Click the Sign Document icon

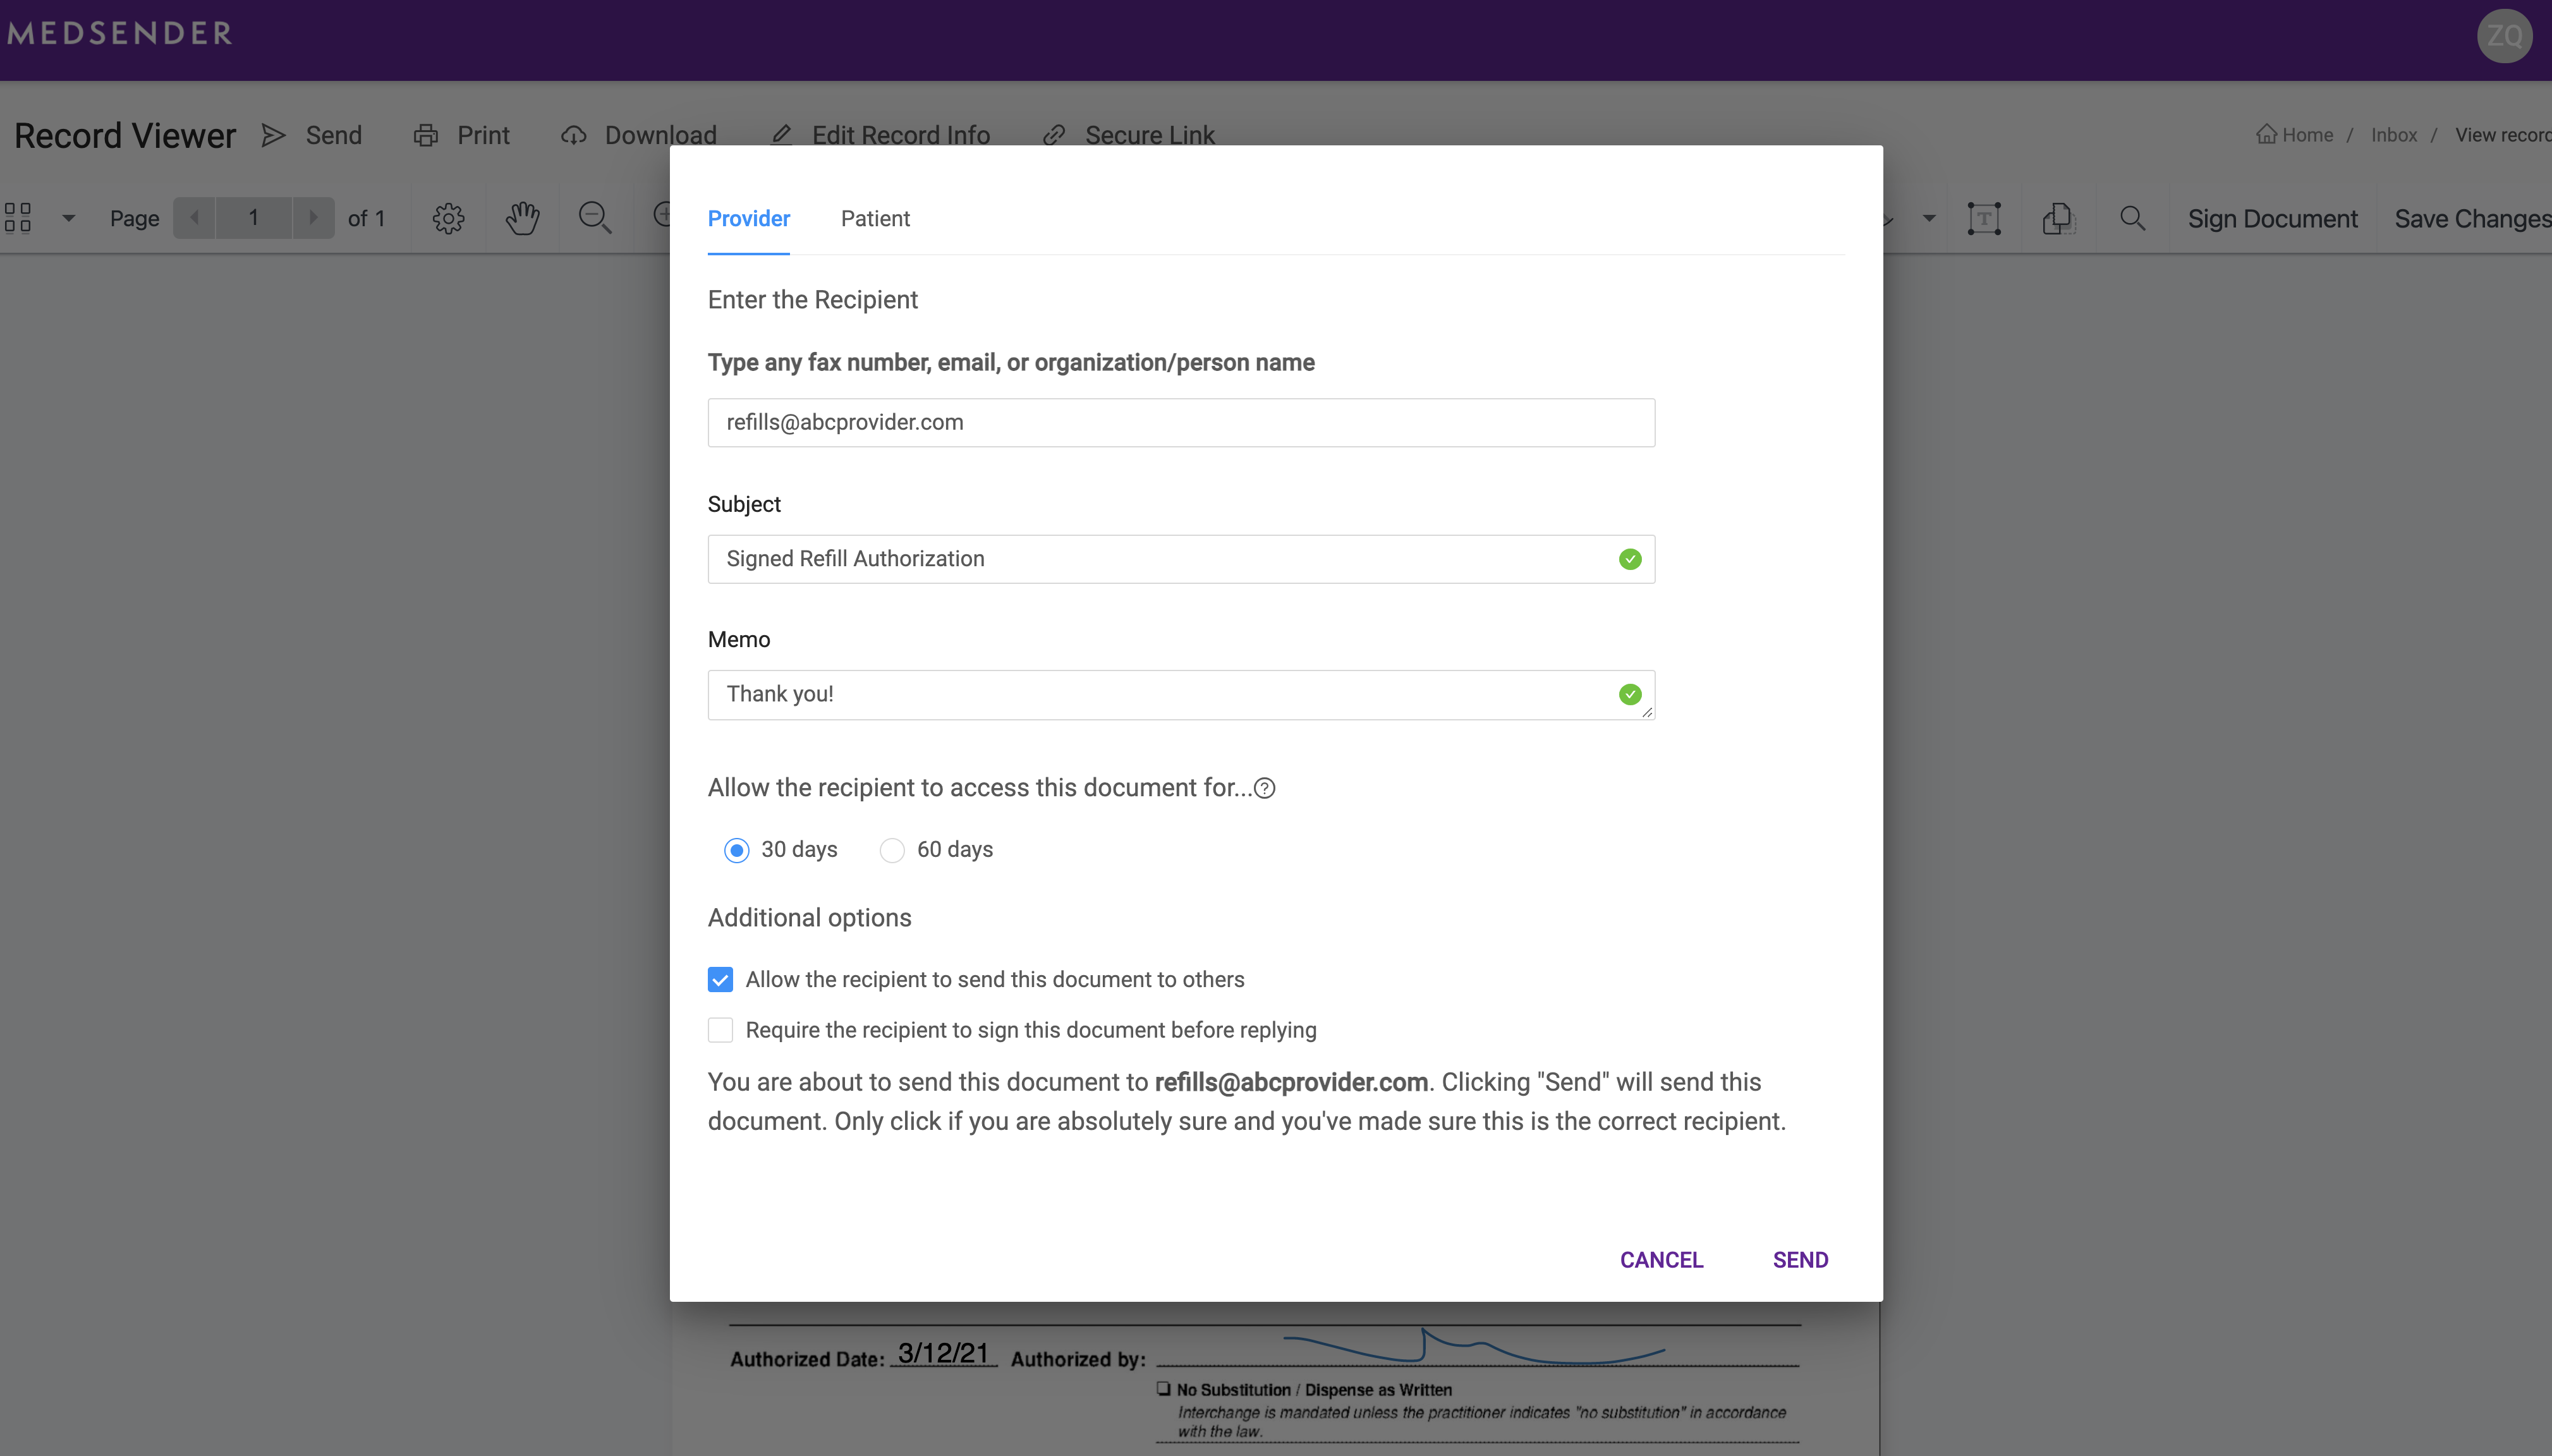[2273, 217]
